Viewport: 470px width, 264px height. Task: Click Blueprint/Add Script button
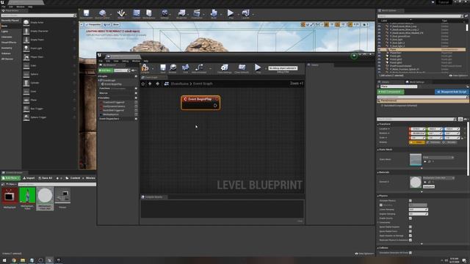tap(452, 92)
